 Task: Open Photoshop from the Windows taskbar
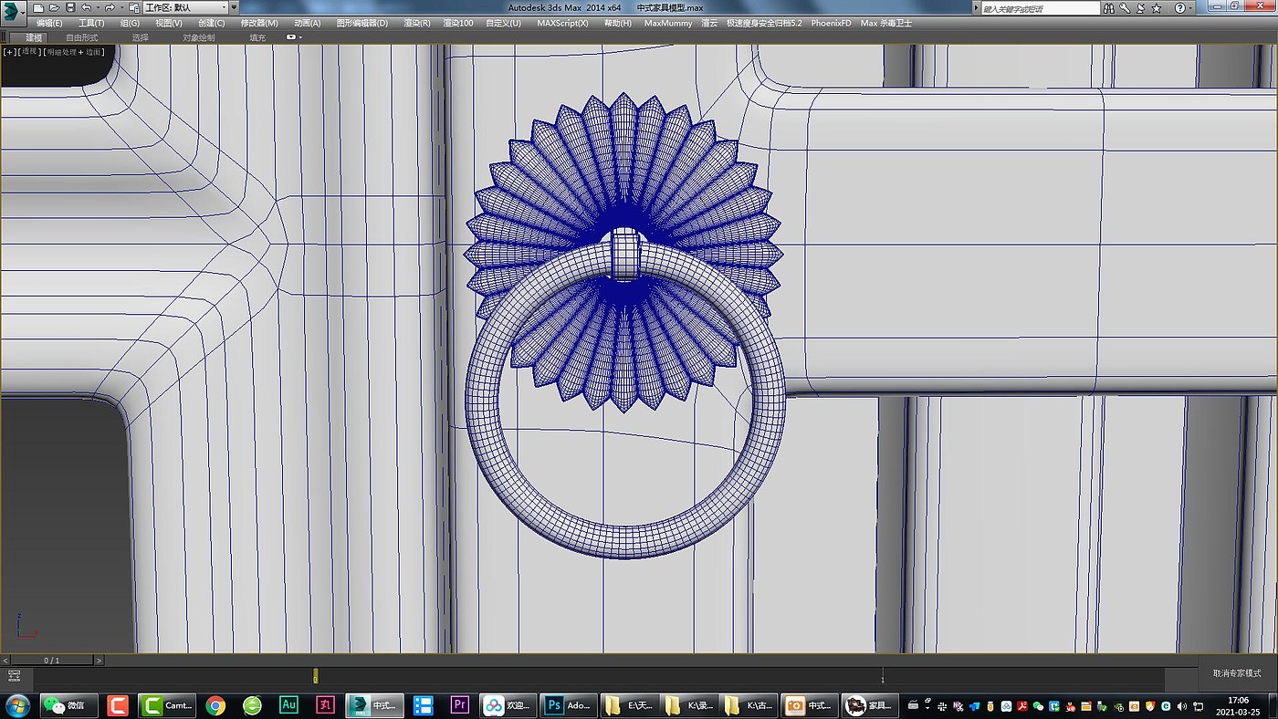point(568,705)
